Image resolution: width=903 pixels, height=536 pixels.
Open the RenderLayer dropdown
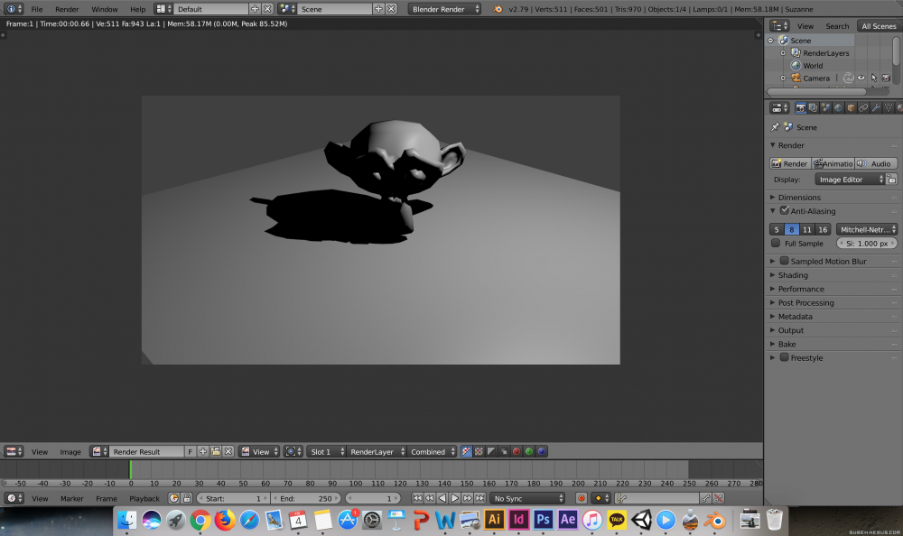[x=376, y=451]
